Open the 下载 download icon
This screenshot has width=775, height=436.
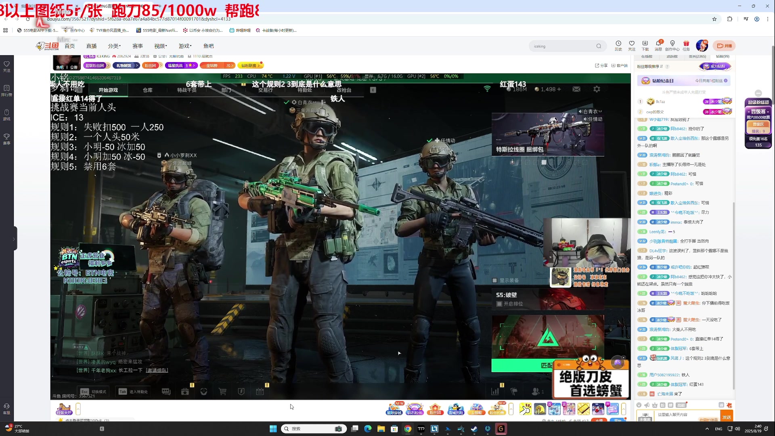(x=645, y=45)
